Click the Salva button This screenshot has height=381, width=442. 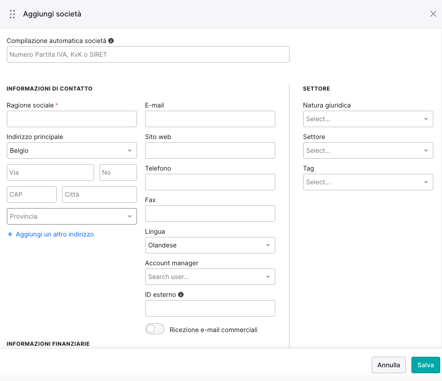click(x=426, y=365)
